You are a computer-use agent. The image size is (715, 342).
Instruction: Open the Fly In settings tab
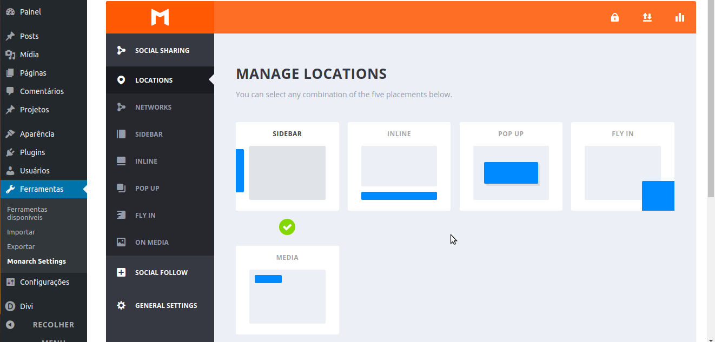145,215
